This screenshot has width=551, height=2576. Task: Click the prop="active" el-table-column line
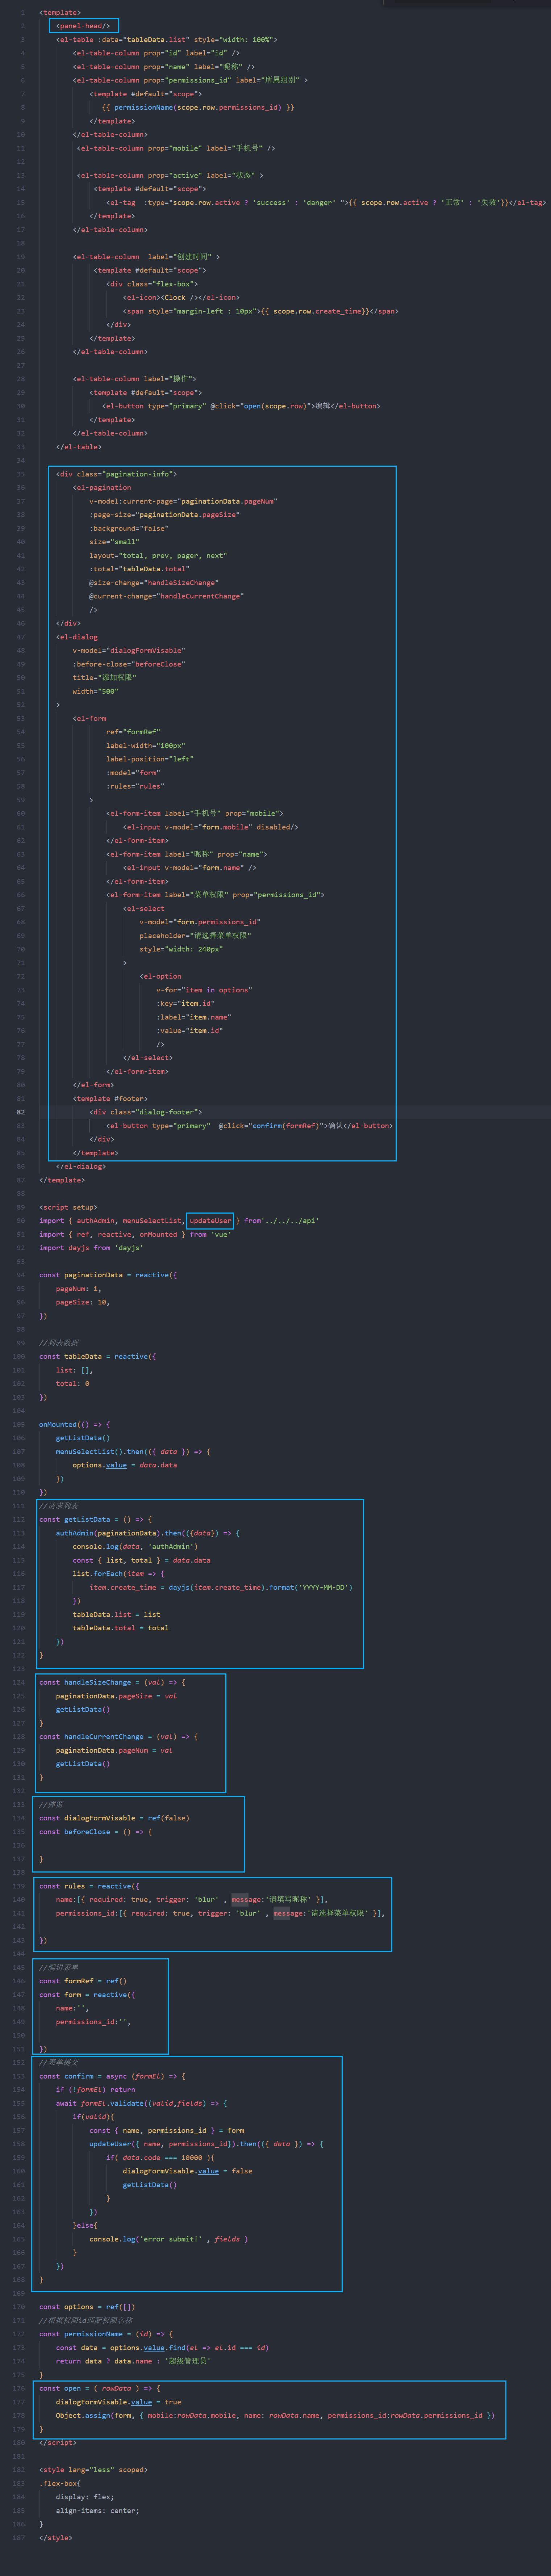pyautogui.click(x=170, y=175)
